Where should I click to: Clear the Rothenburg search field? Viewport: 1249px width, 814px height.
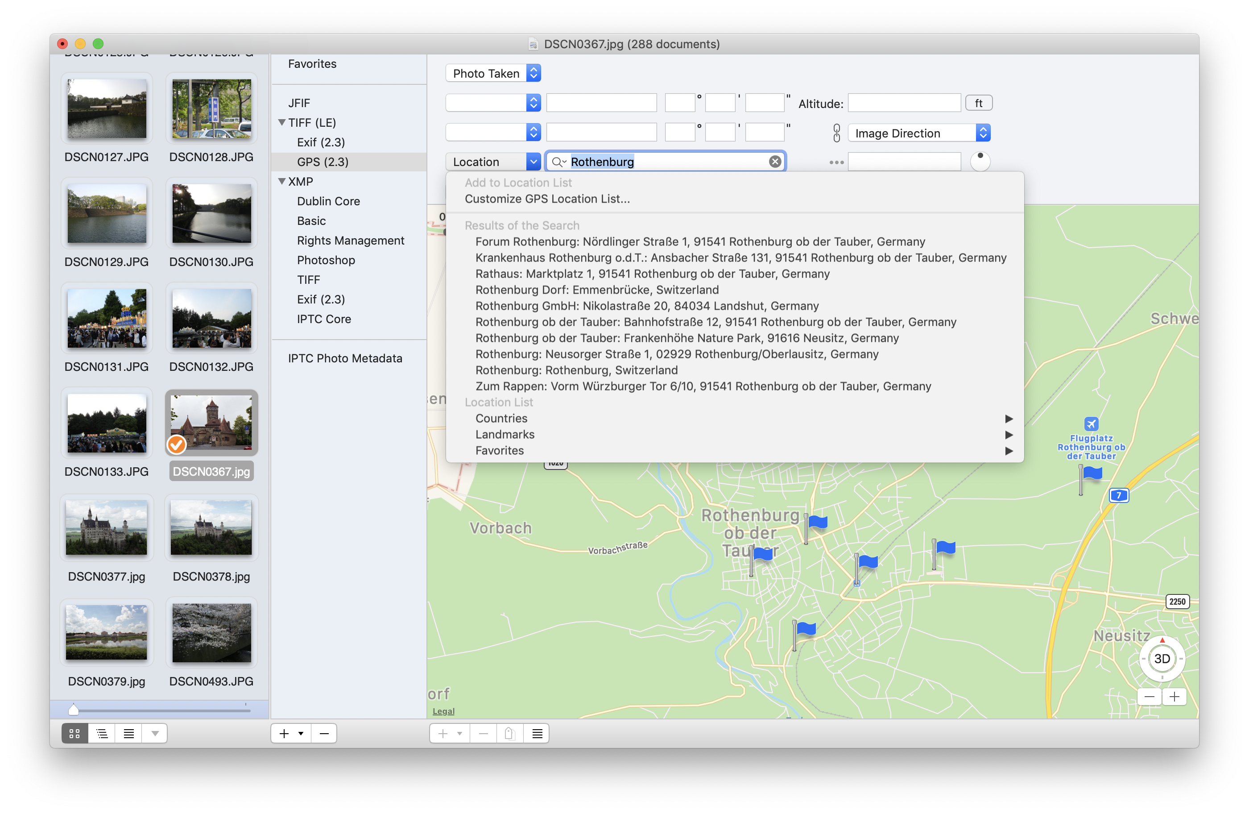click(774, 162)
